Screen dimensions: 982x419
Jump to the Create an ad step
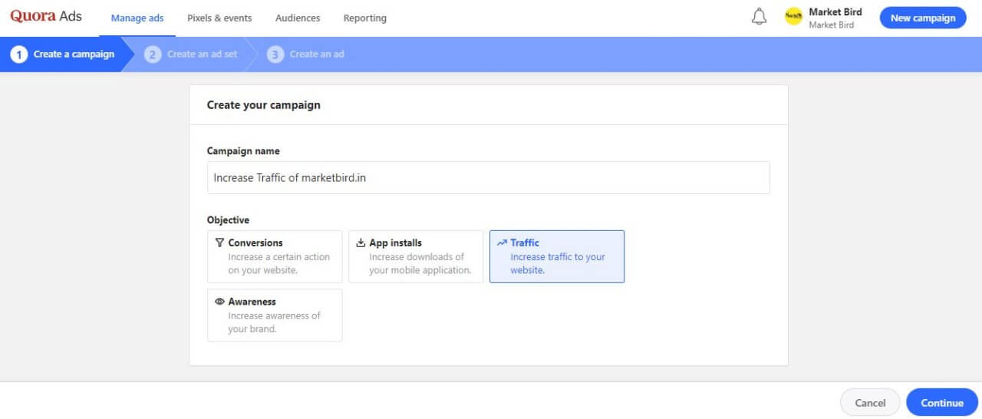[x=307, y=54]
